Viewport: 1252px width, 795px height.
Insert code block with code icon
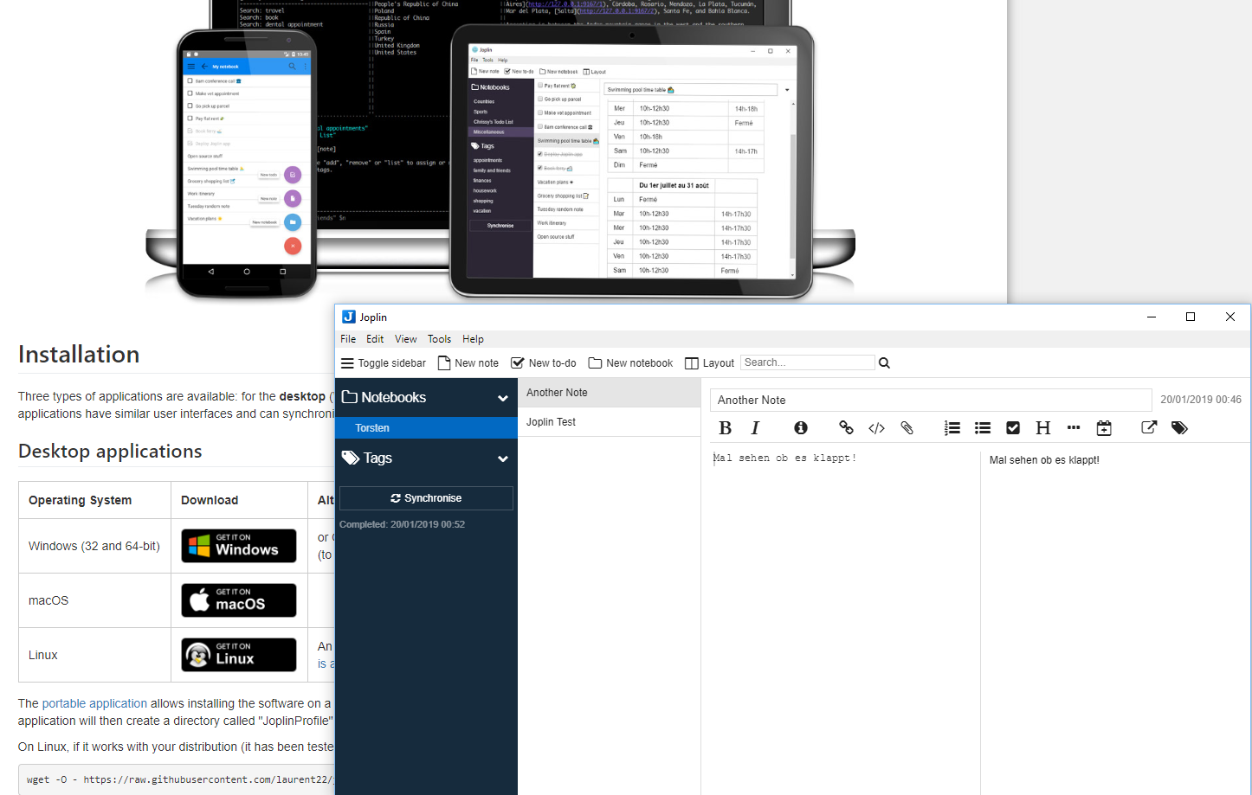pyautogui.click(x=876, y=428)
